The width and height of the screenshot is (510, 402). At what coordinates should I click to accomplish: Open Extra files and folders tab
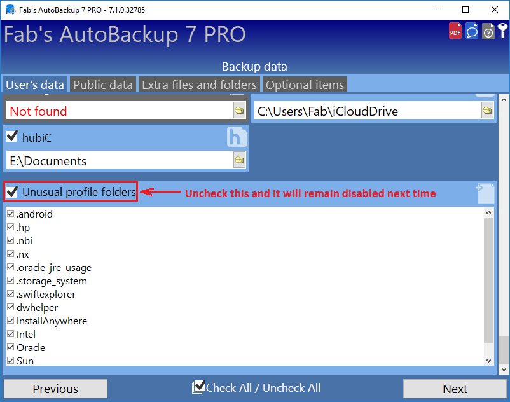(200, 85)
